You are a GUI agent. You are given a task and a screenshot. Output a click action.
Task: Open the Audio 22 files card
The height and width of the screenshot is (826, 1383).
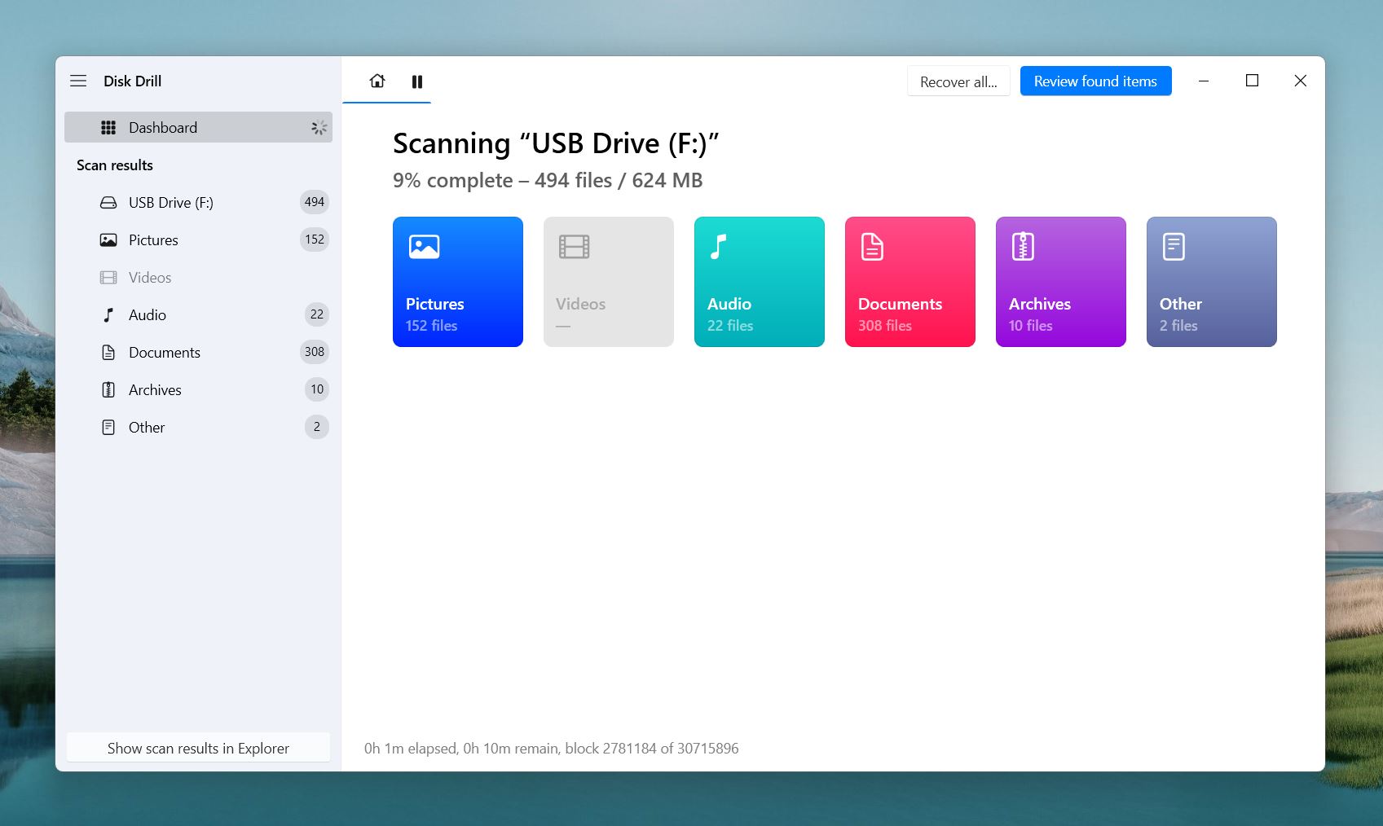pos(760,282)
